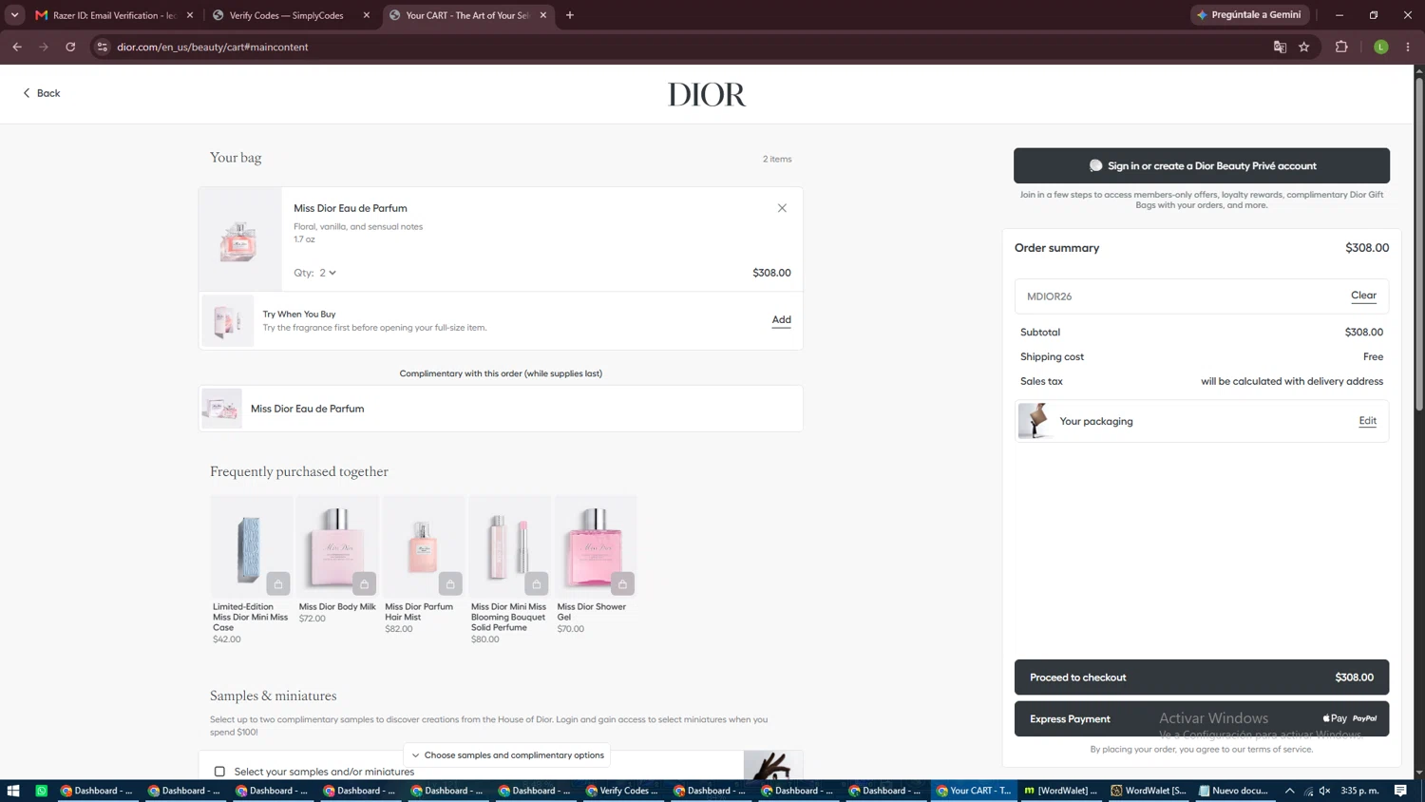
Task: Add Miss Dior Body Milk via bag icon
Action: 364,583
